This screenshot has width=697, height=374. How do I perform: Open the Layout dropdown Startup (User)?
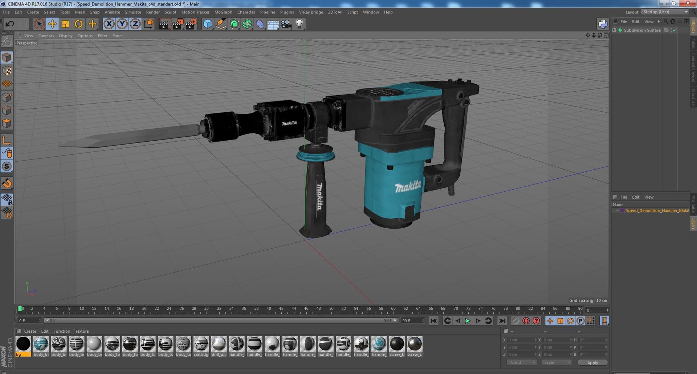click(x=665, y=12)
